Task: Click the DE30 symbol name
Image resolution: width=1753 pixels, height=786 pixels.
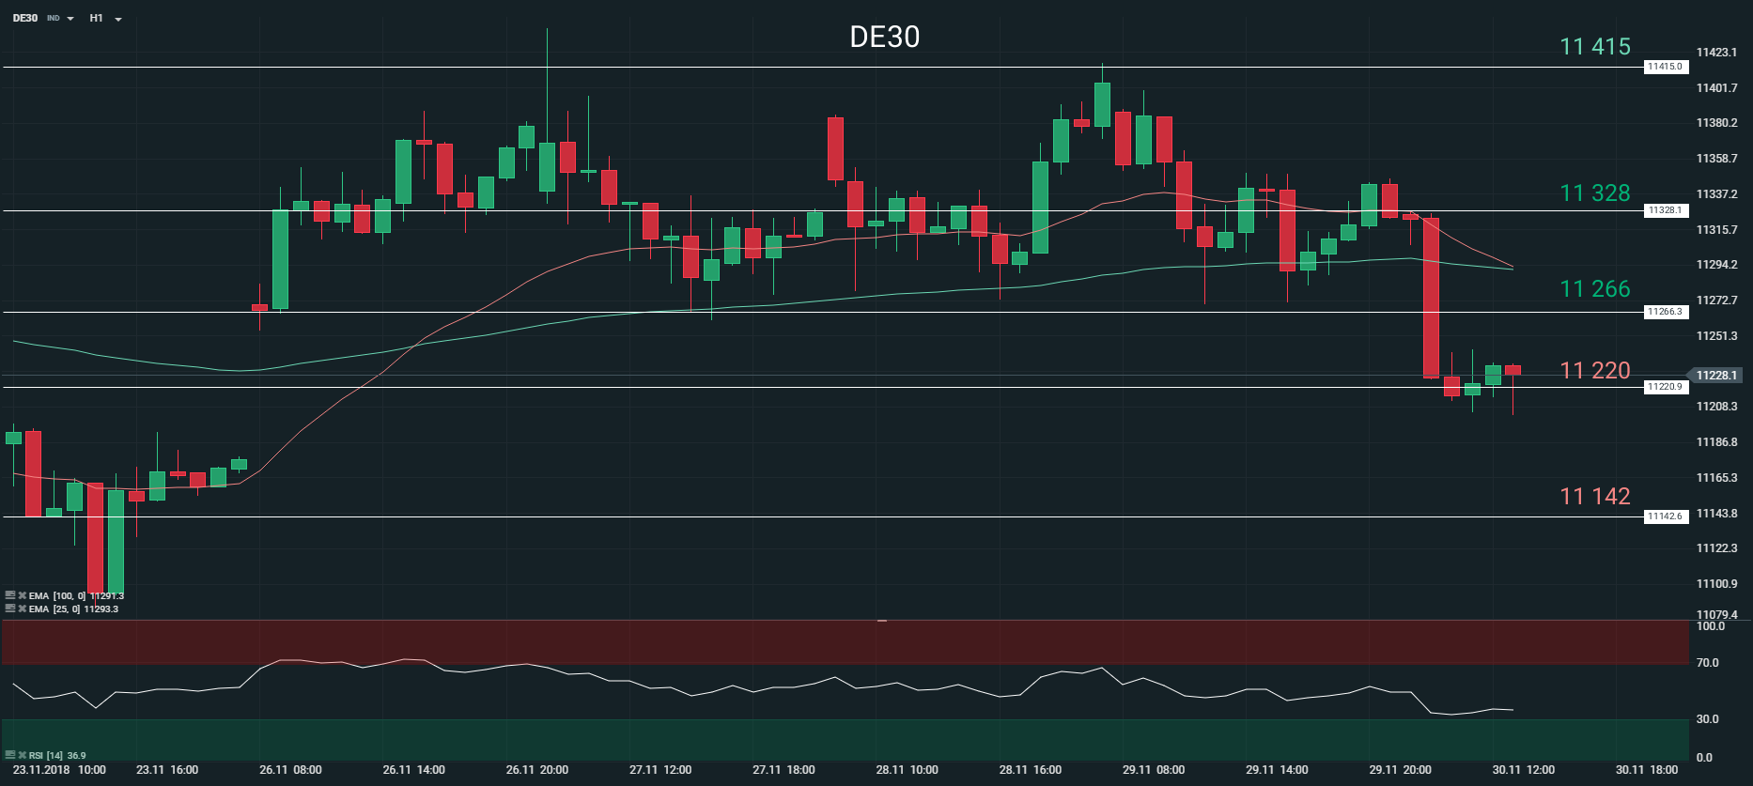Action: tap(25, 18)
